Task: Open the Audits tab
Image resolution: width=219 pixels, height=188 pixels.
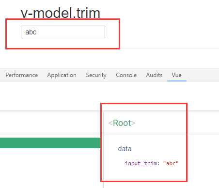Action: coord(154,75)
